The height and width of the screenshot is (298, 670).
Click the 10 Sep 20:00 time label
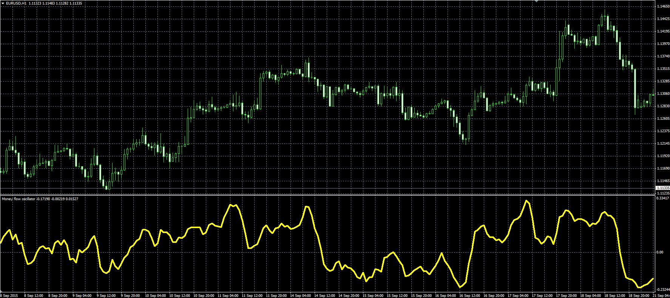(x=204, y=296)
